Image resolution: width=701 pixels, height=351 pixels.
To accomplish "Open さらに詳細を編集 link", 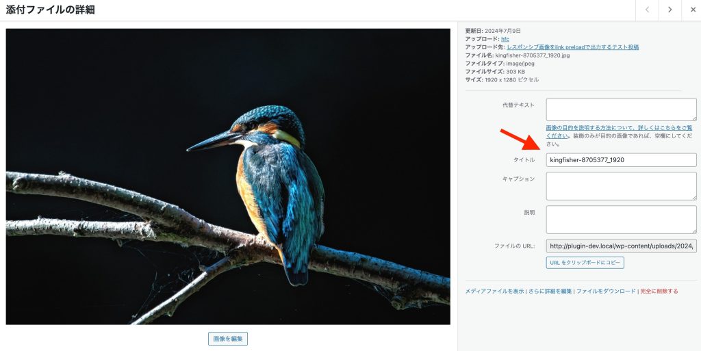I will point(550,291).
